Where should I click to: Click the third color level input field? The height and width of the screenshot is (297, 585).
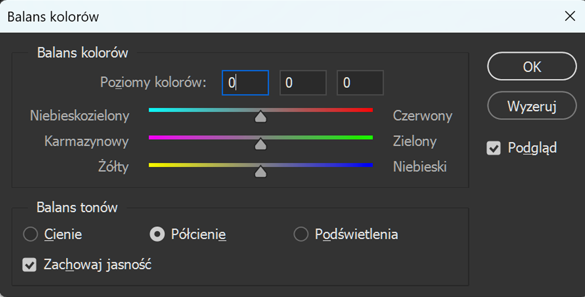pyautogui.click(x=360, y=82)
